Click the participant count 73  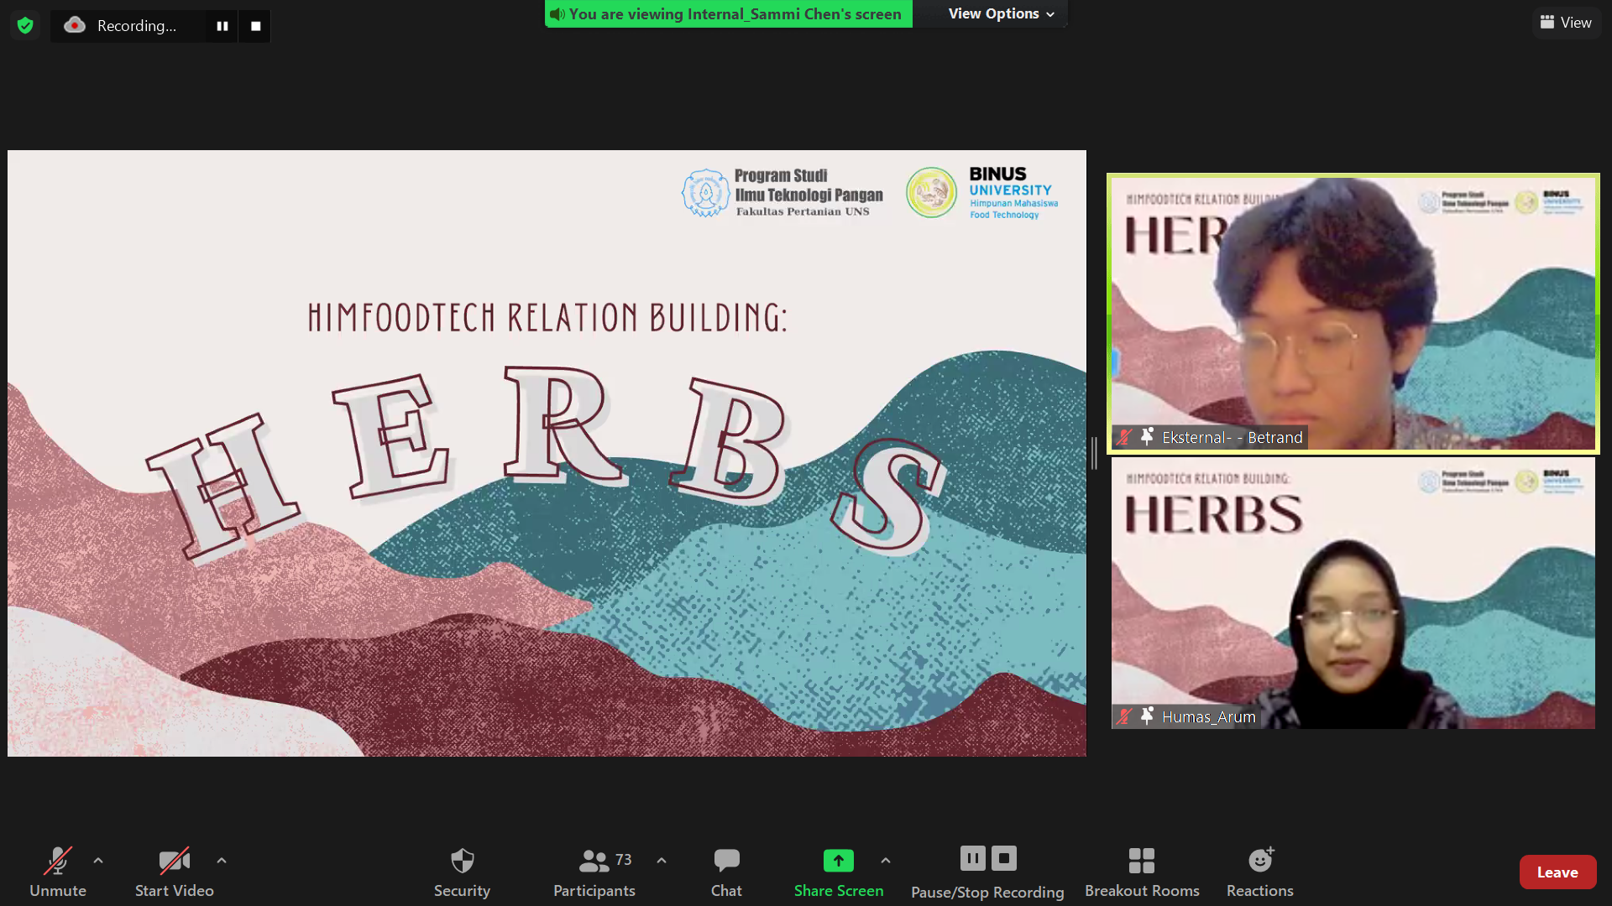[623, 860]
